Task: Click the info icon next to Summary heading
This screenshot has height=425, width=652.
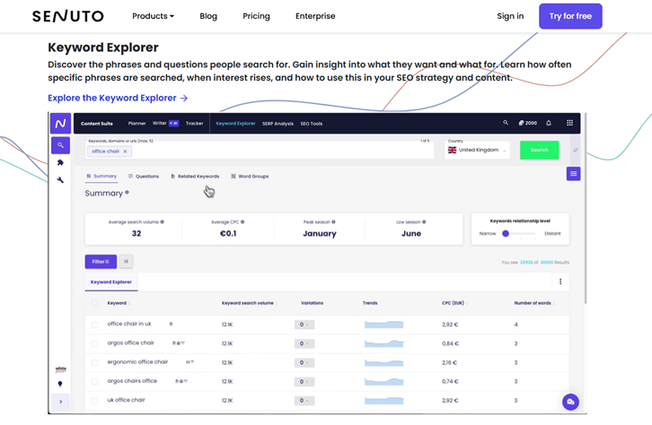Action: coord(127,192)
